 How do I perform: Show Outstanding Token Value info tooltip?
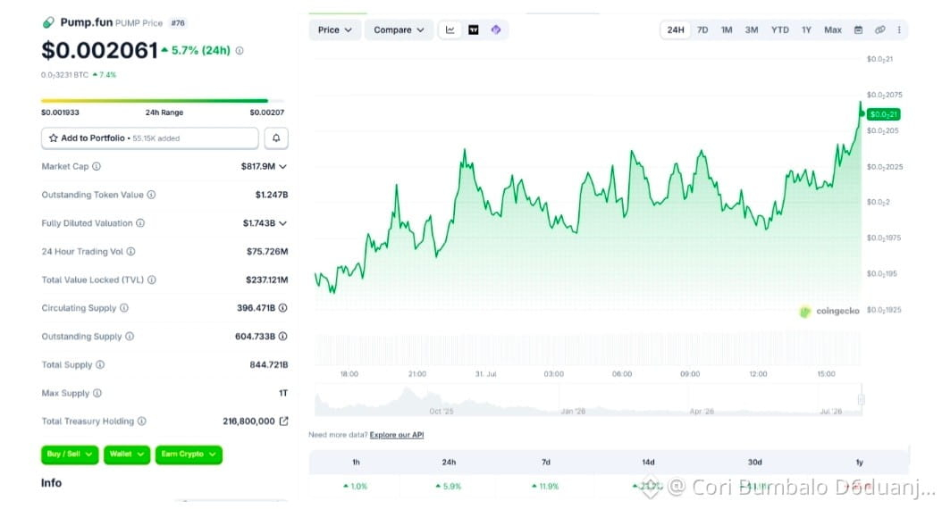[151, 195]
